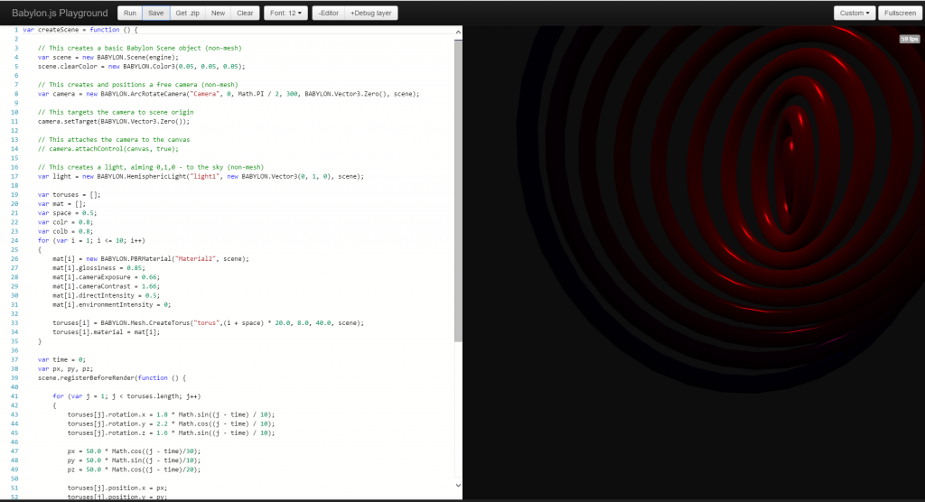925x502 pixels.
Task: Click the line 'toruses[j].rotation.x = 1.8'
Action: tap(171, 414)
